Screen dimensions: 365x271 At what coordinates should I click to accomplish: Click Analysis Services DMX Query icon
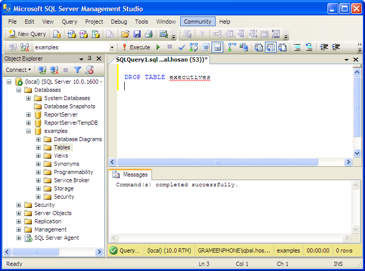[x=84, y=34]
